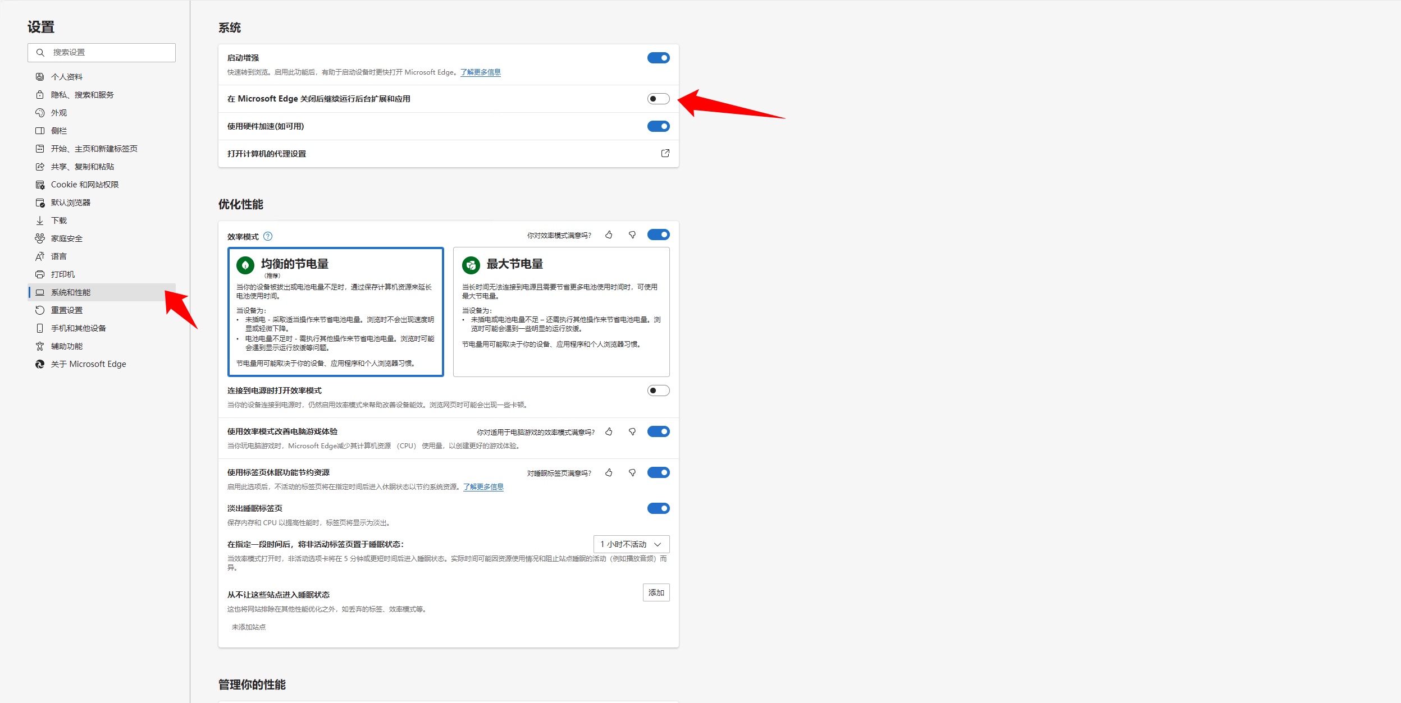Click the search magnifier icon in settings
Viewport: 1401px width, 703px height.
pos(40,53)
